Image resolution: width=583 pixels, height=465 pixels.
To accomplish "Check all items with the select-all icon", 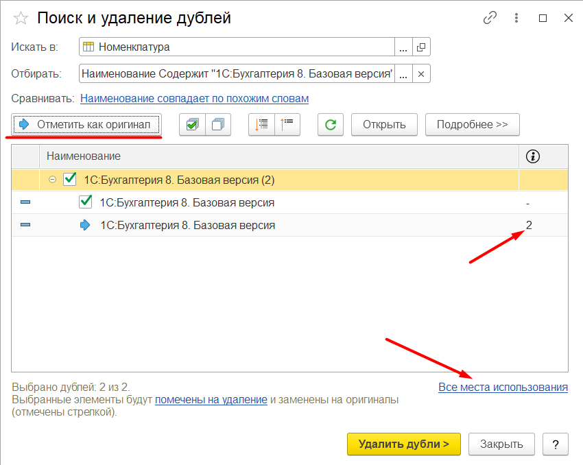I will pyautogui.click(x=192, y=125).
